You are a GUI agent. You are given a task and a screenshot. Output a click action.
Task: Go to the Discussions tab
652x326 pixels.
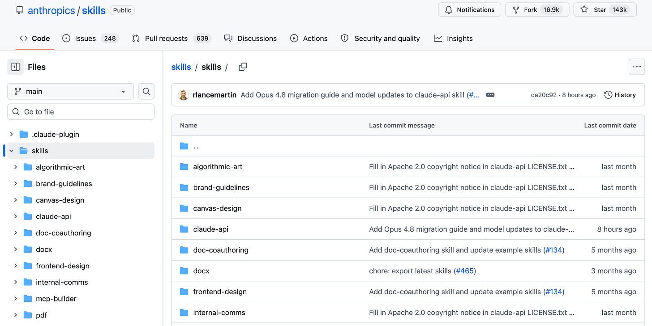(250, 38)
